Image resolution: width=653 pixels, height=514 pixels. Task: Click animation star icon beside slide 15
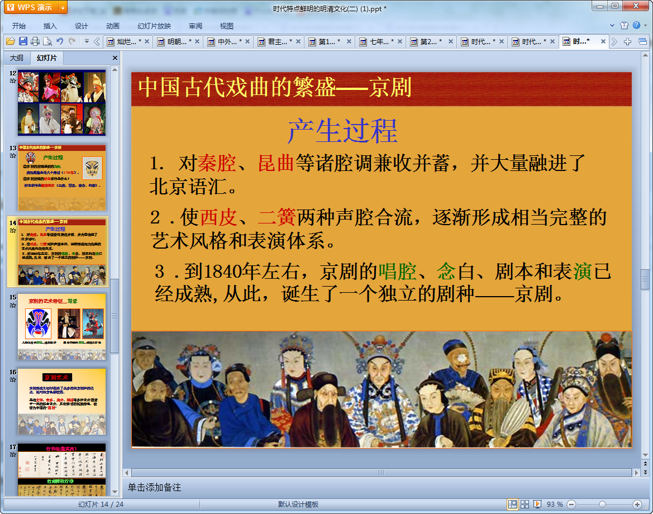coord(13,305)
